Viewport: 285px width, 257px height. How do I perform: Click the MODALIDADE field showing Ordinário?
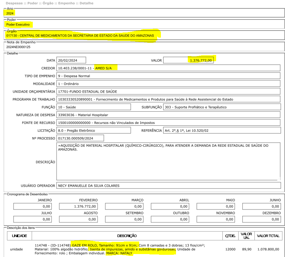click(168, 84)
